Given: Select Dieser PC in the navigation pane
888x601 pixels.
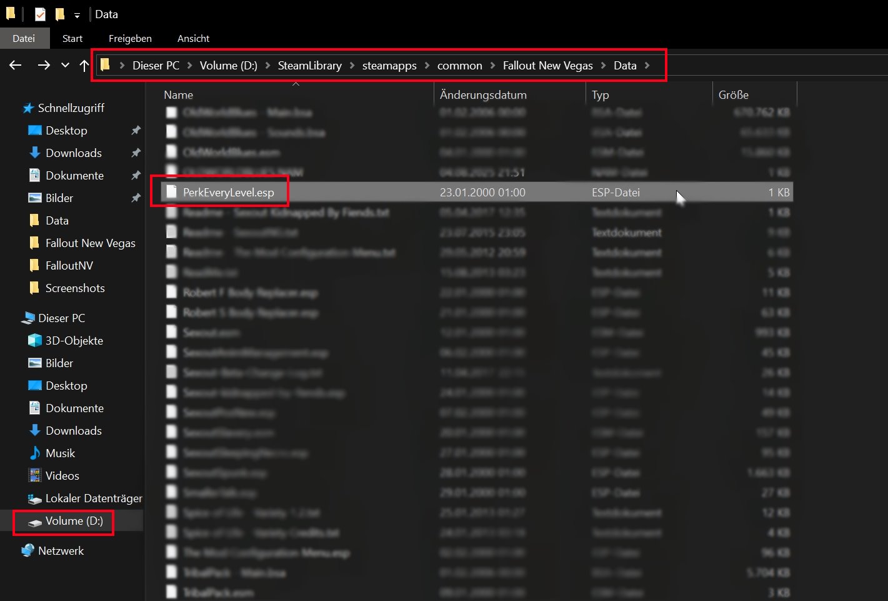Looking at the screenshot, I should coord(61,318).
